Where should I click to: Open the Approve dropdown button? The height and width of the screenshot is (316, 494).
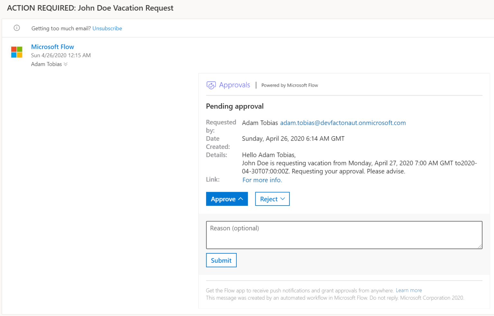click(x=227, y=199)
